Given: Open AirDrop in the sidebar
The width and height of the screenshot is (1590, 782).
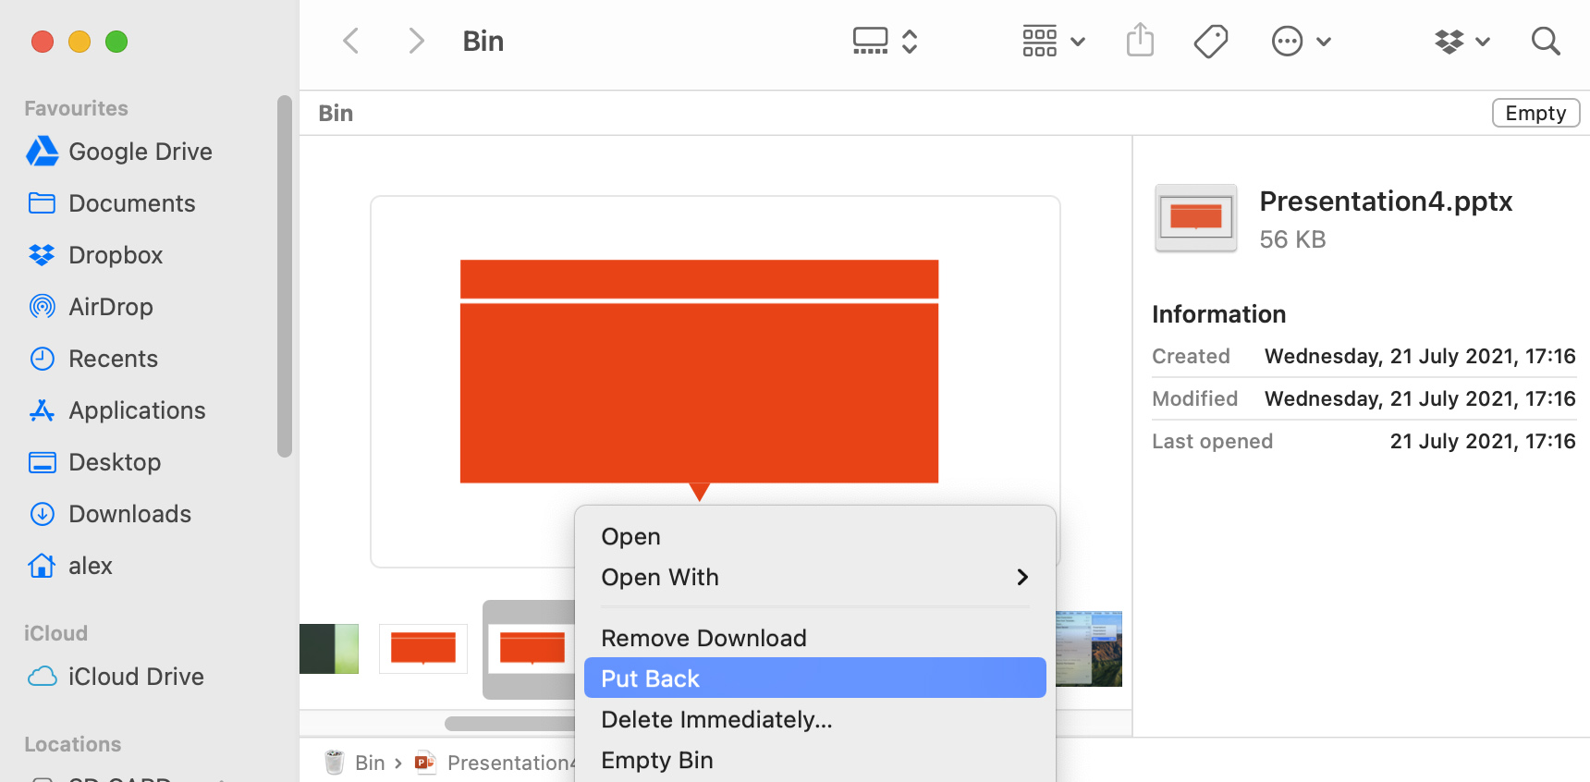Looking at the screenshot, I should pos(110,307).
